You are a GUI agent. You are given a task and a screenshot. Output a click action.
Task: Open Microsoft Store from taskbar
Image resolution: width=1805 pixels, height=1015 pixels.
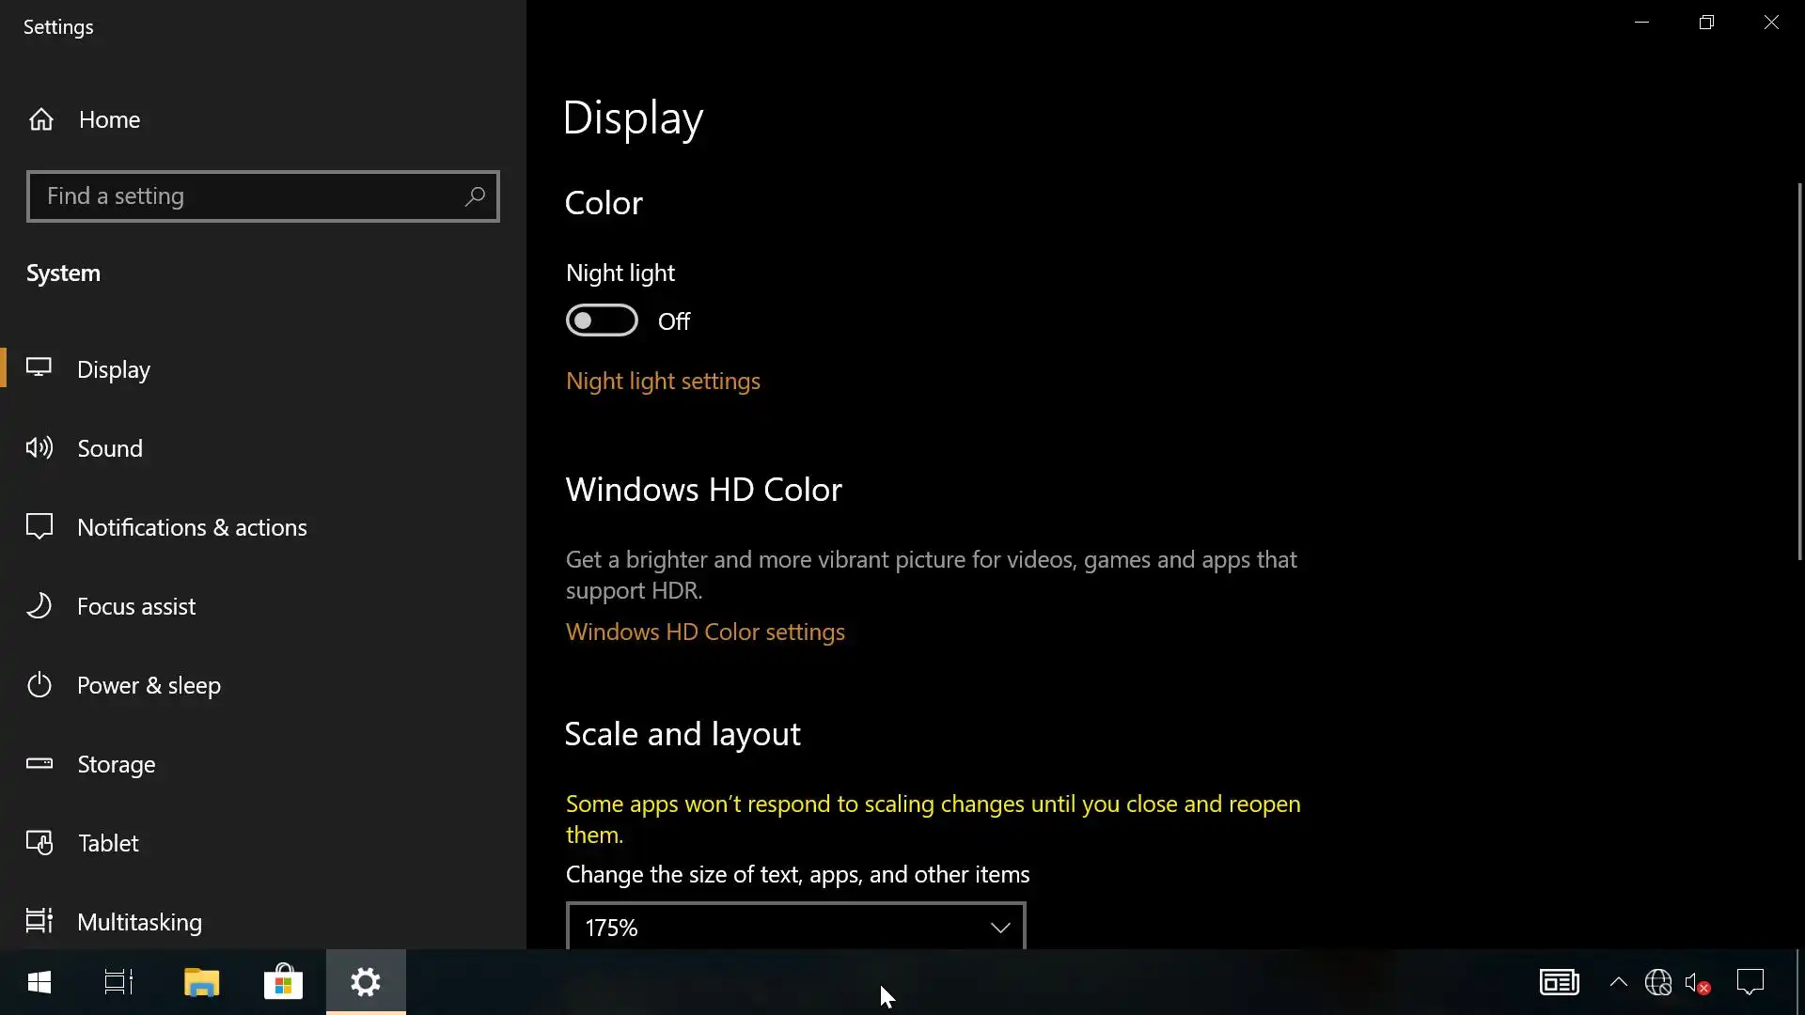pos(283,982)
